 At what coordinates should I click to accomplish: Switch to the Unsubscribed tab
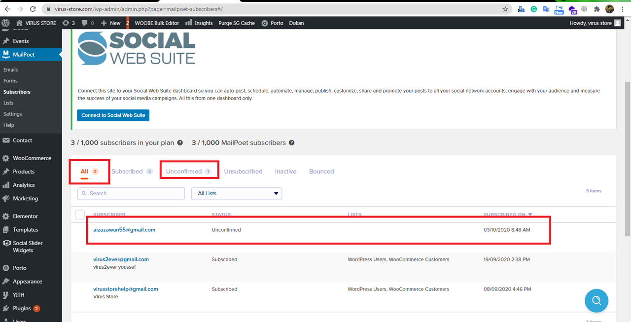(x=243, y=172)
